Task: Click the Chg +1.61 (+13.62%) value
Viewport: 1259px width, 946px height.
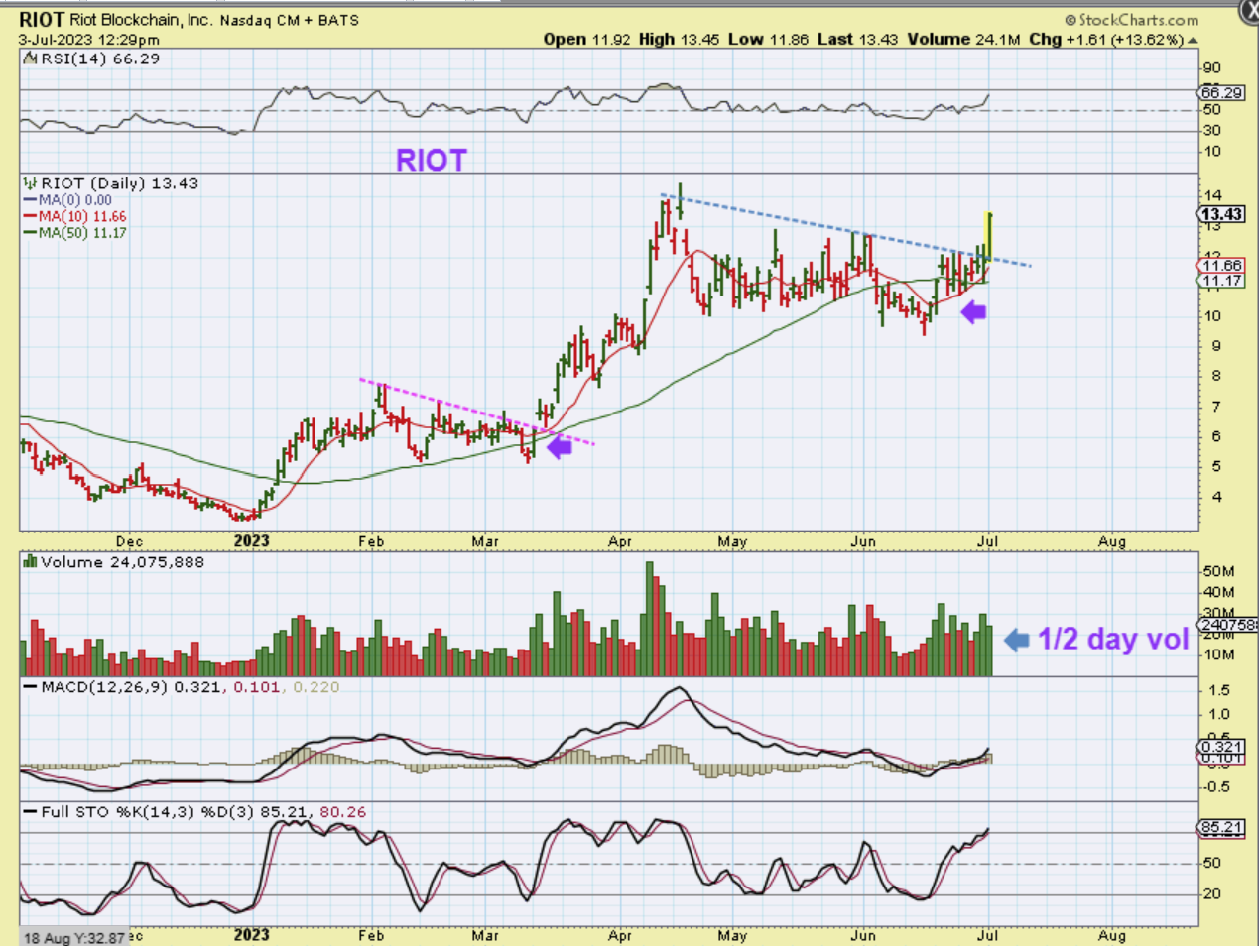Action: coord(1107,40)
